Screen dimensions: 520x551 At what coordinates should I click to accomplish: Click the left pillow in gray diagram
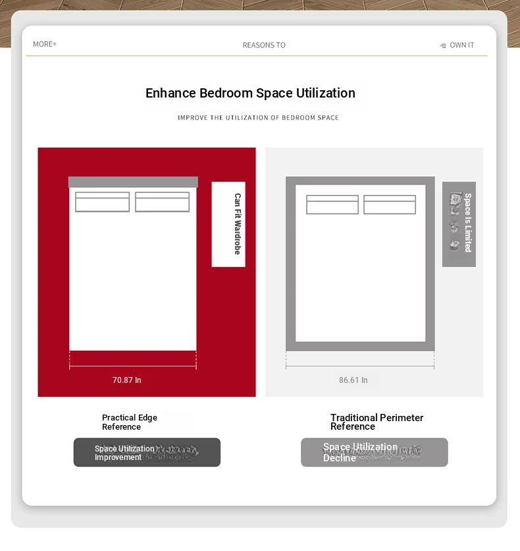tap(332, 204)
